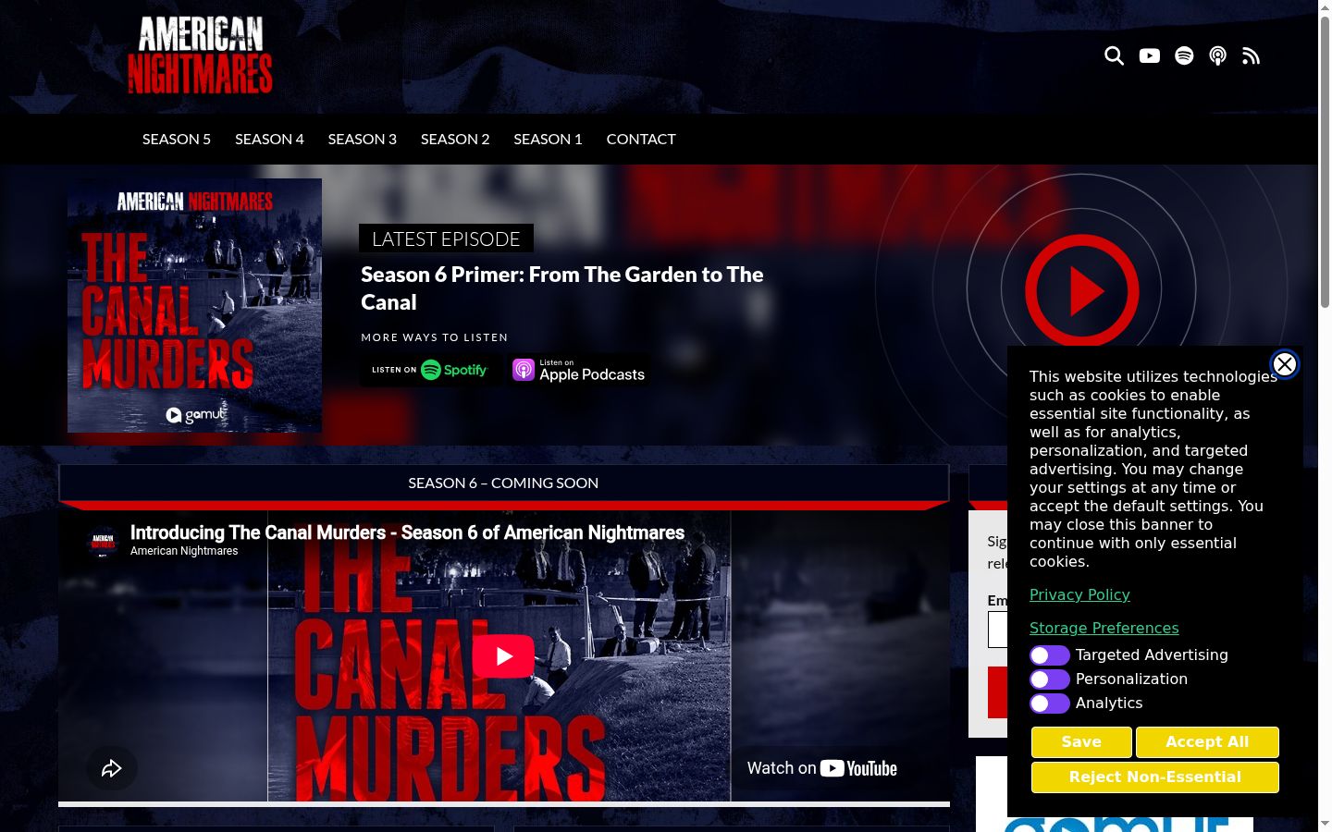Screen dimensions: 1332x832
Task: Click American Nightmares channel name under video title
Action: 184,551
